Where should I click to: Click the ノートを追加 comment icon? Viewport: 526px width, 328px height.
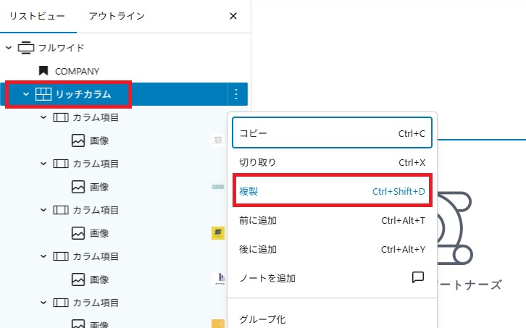[417, 278]
